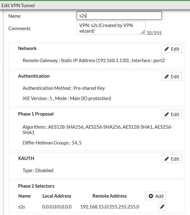Click the Authentication Method Pre-shared Key text
This screenshot has width=190, height=215.
[64, 88]
